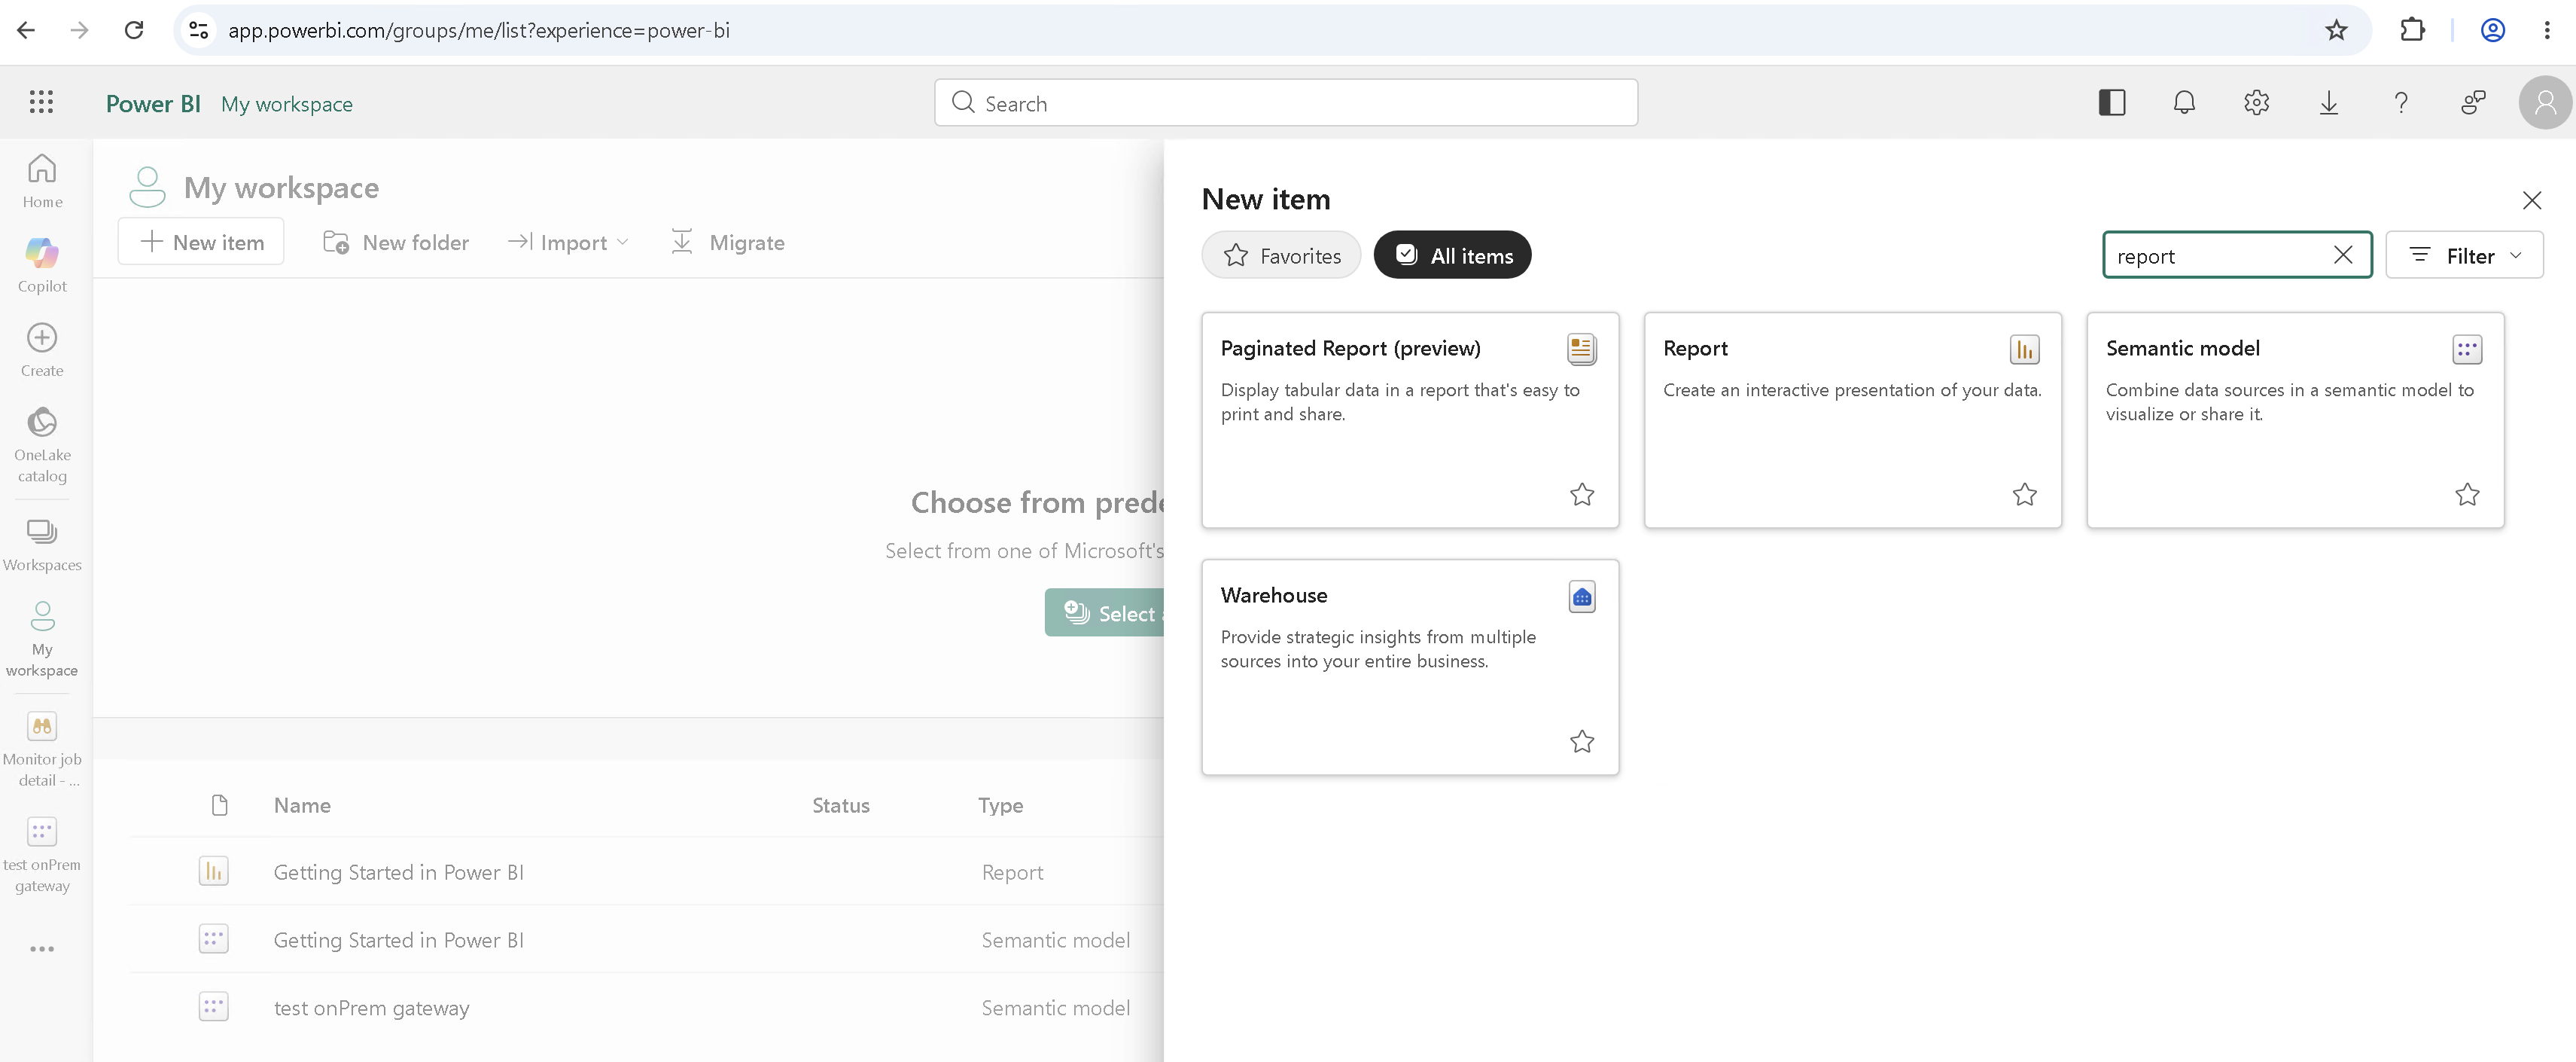2576x1062 pixels.
Task: Choose the Report item card
Action: point(1852,420)
